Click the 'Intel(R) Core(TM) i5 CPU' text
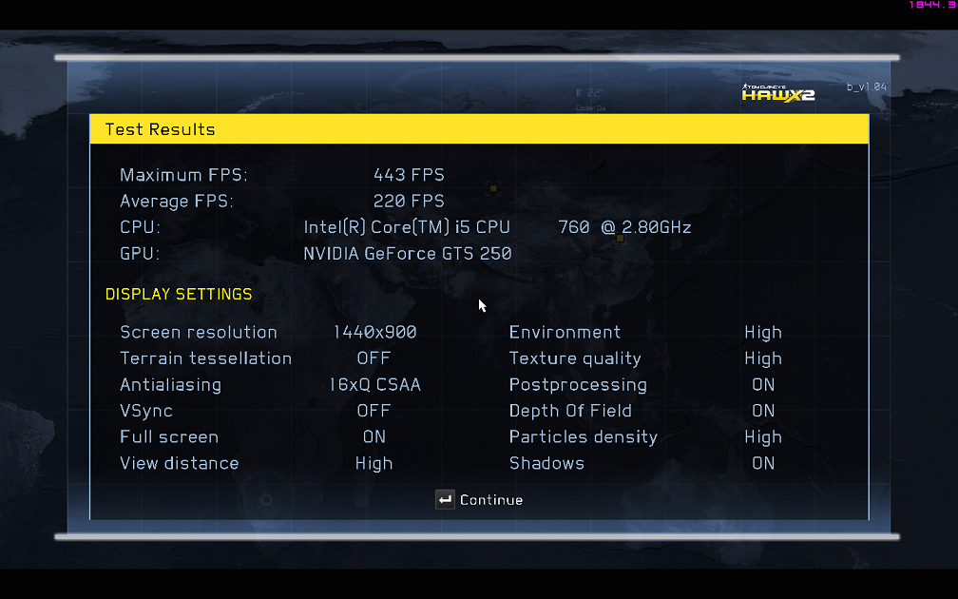 (407, 227)
